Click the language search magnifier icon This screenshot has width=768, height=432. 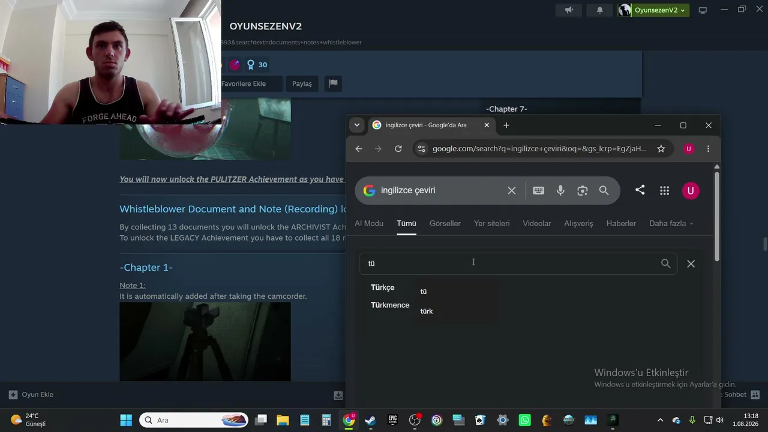coord(666,263)
